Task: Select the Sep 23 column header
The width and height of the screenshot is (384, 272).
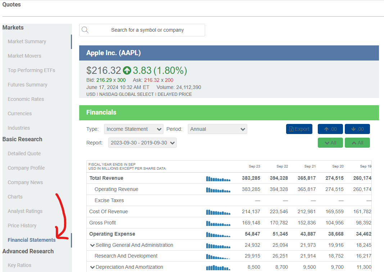Action: [254, 166]
